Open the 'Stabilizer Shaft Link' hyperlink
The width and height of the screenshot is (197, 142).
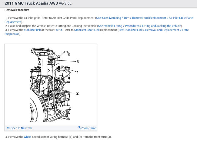87,30
